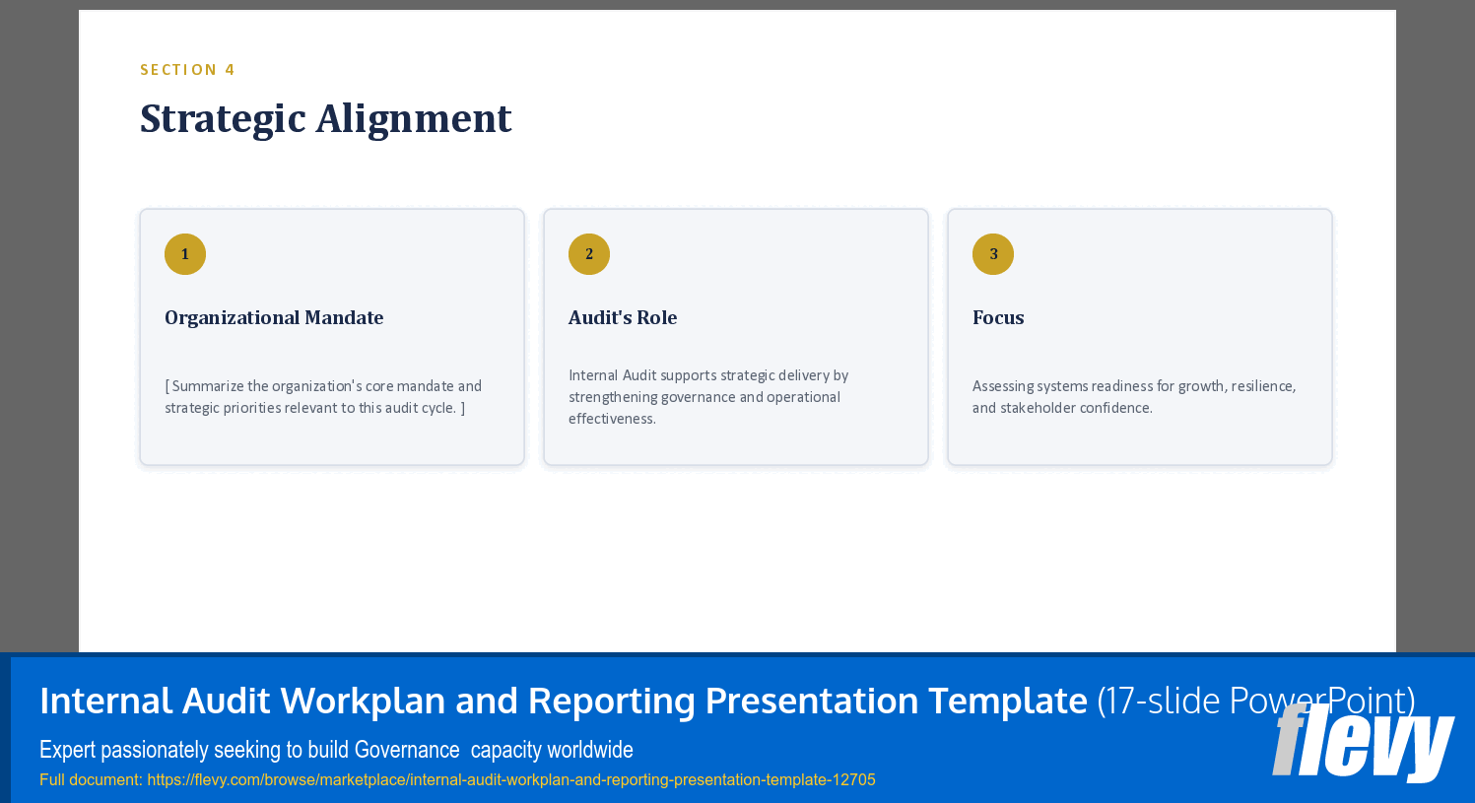Click the flevy logo

click(1364, 742)
